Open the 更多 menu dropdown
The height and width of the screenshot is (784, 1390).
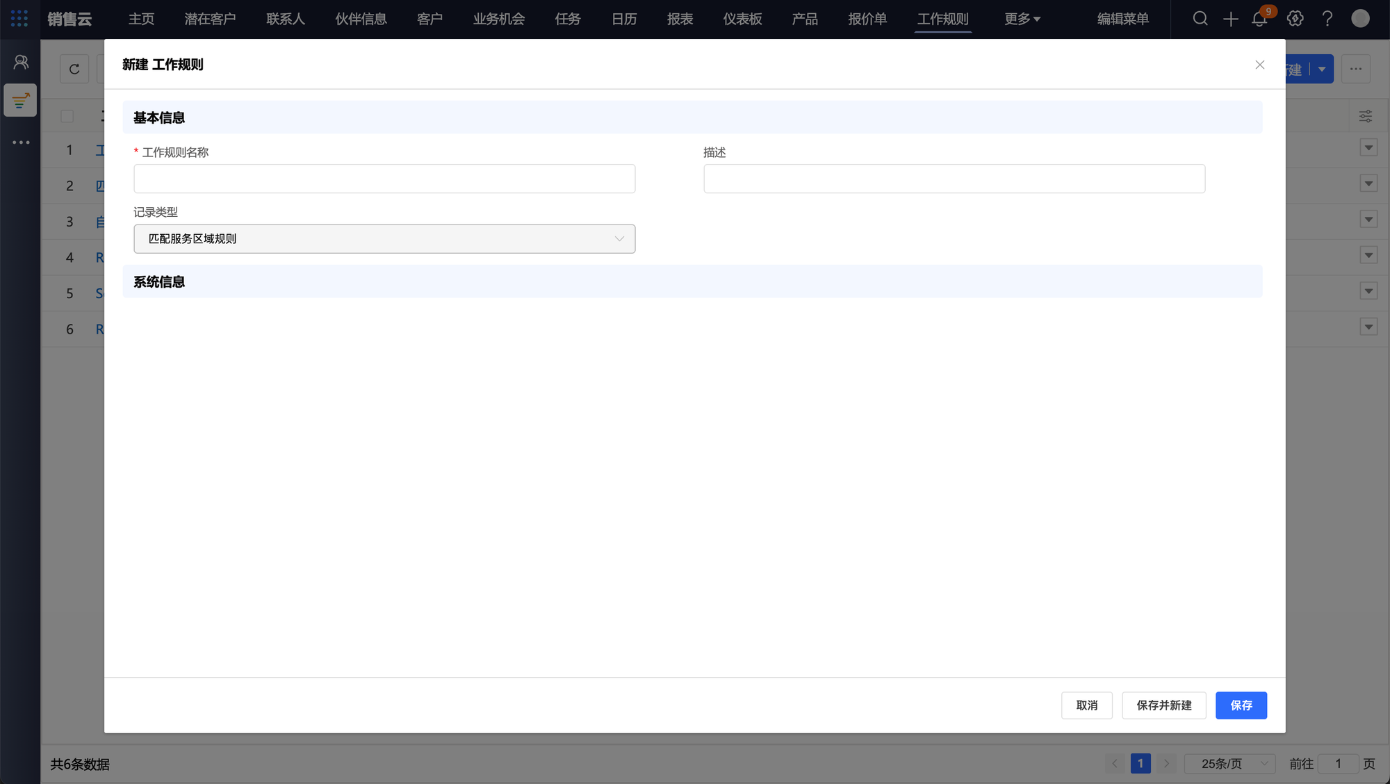coord(1022,19)
